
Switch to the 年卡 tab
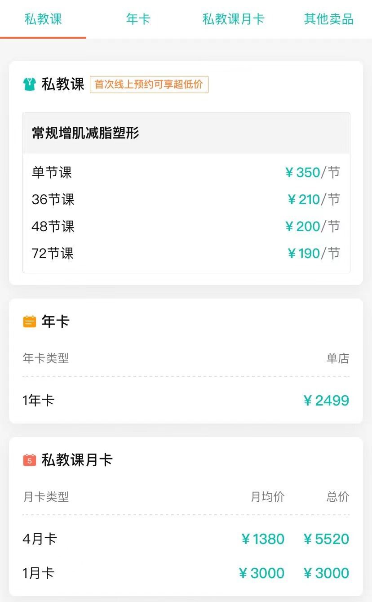(x=138, y=19)
